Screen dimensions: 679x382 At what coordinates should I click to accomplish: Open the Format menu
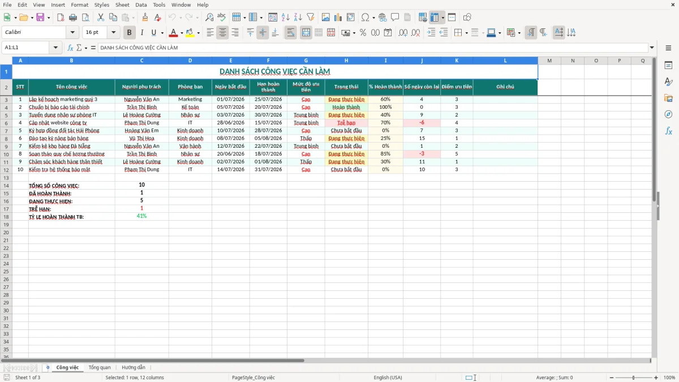(x=79, y=5)
